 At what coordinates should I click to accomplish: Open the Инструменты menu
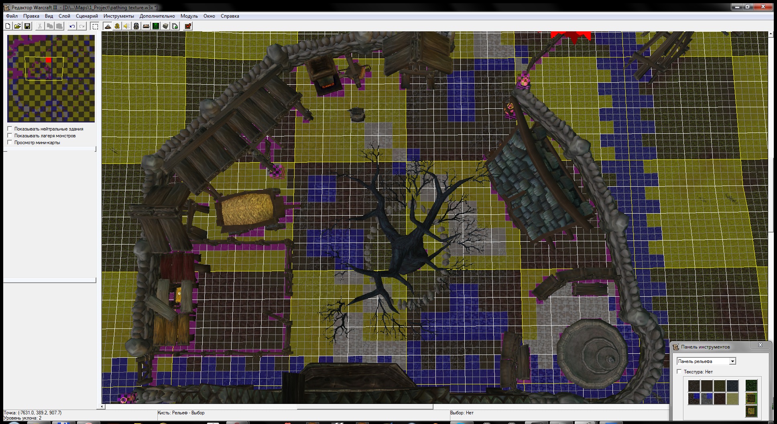pyautogui.click(x=118, y=16)
